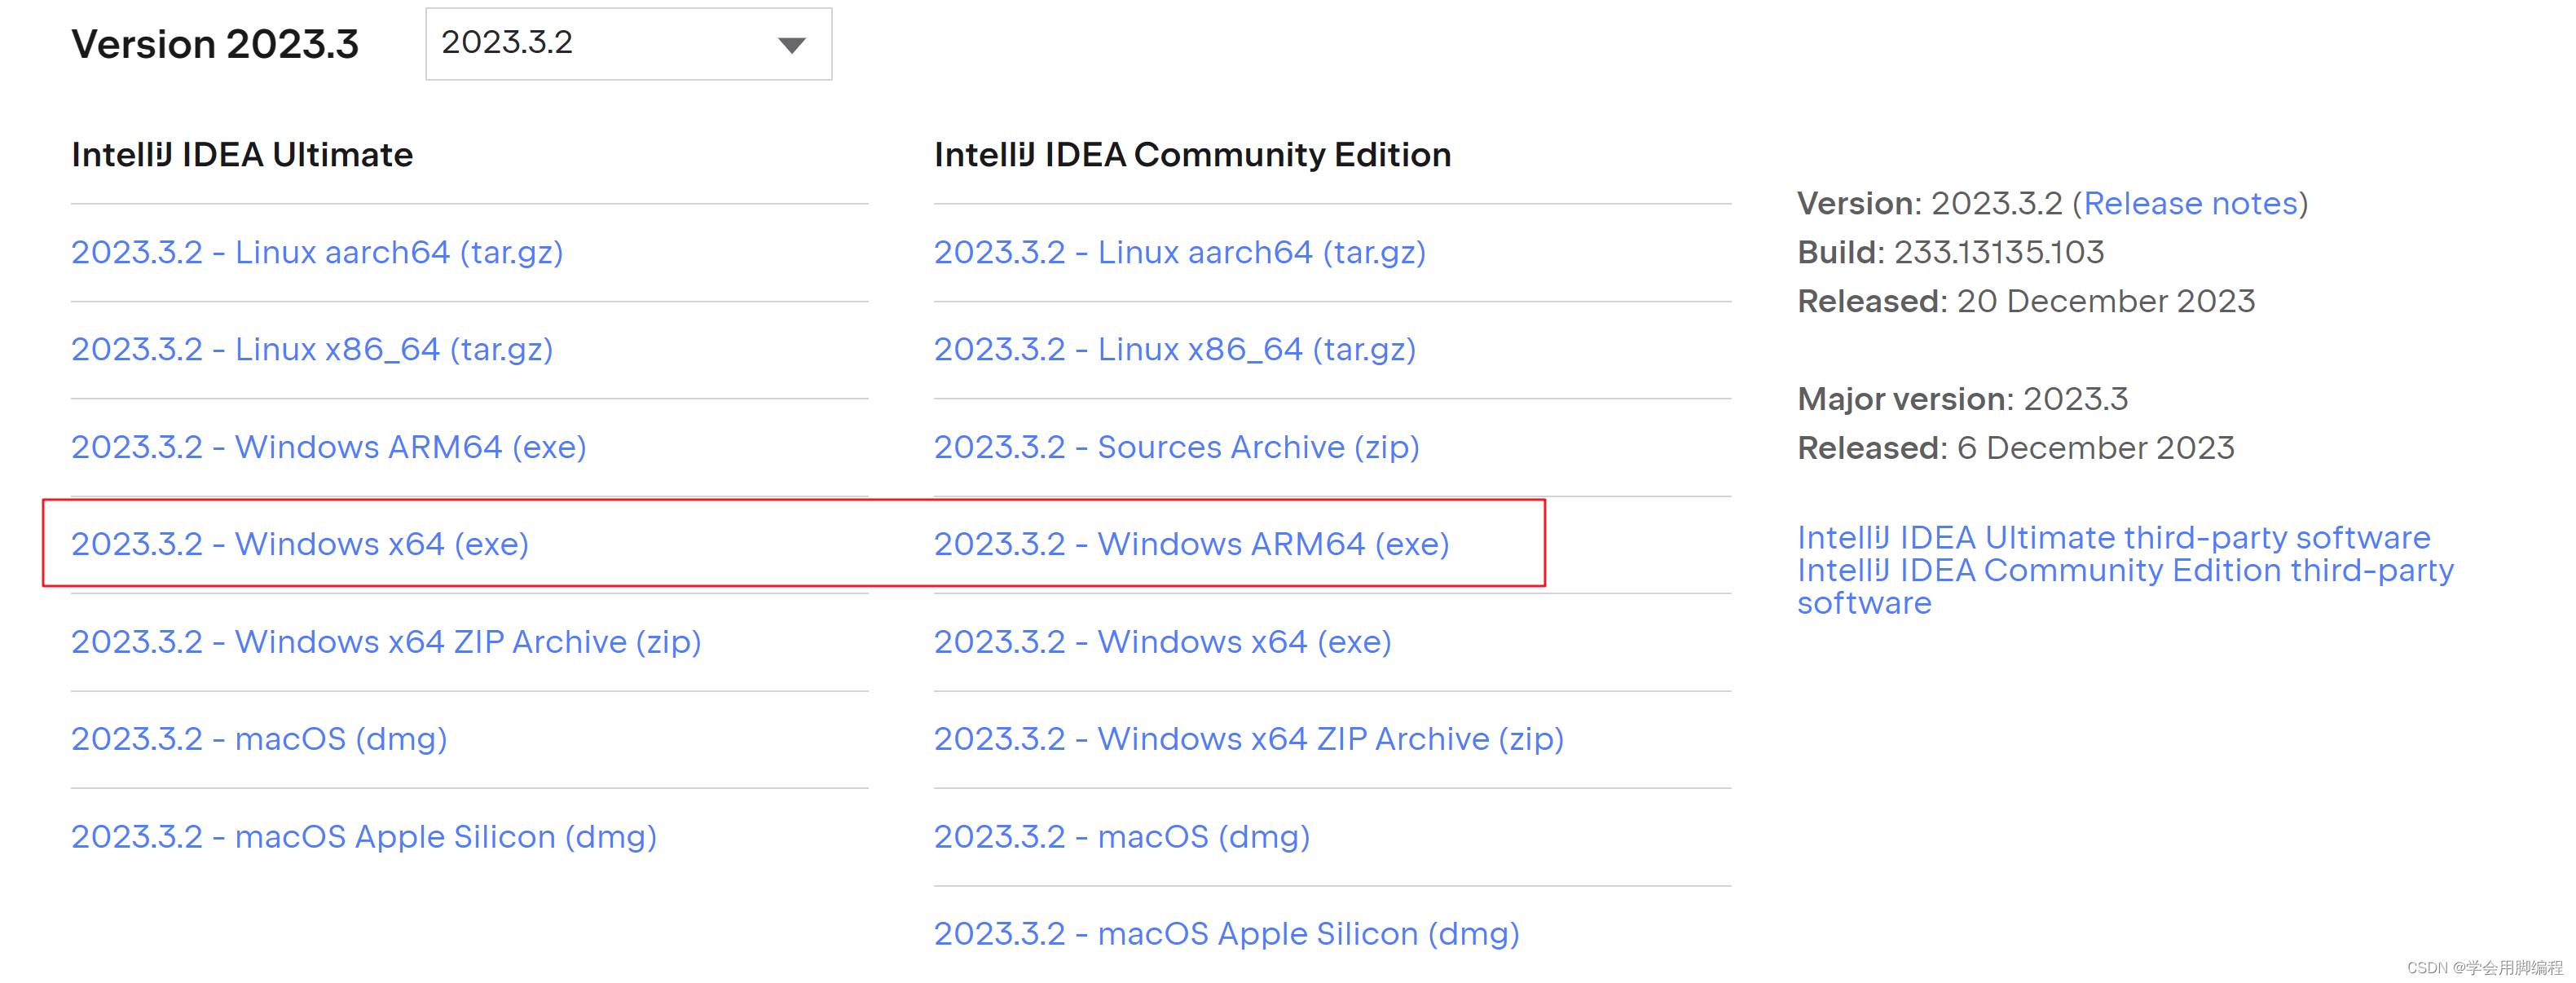This screenshot has width=2576, height=983.
Task: Download Ultimate Linux x86_64 tar.gz
Action: [x=312, y=349]
